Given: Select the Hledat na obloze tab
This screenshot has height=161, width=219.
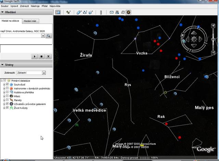Looking at the screenshot, I should point(11,21).
